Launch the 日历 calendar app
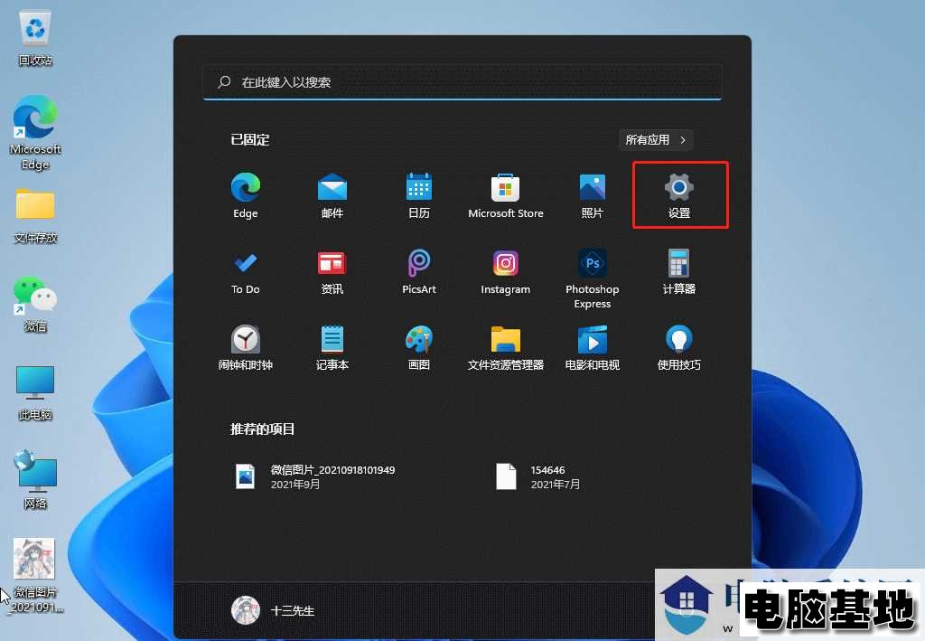This screenshot has width=925, height=641. point(419,196)
